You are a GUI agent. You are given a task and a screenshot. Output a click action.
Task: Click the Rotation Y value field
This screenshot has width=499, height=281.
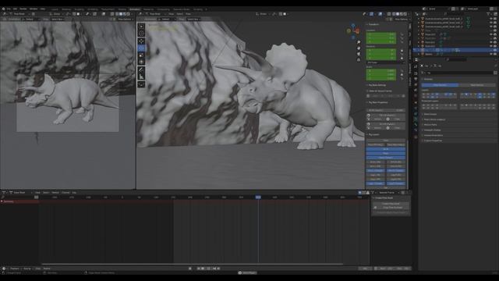pos(381,54)
